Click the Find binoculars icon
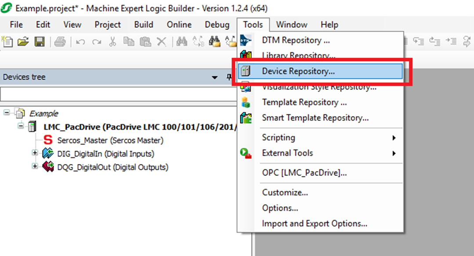The width and height of the screenshot is (474, 256). [181, 42]
